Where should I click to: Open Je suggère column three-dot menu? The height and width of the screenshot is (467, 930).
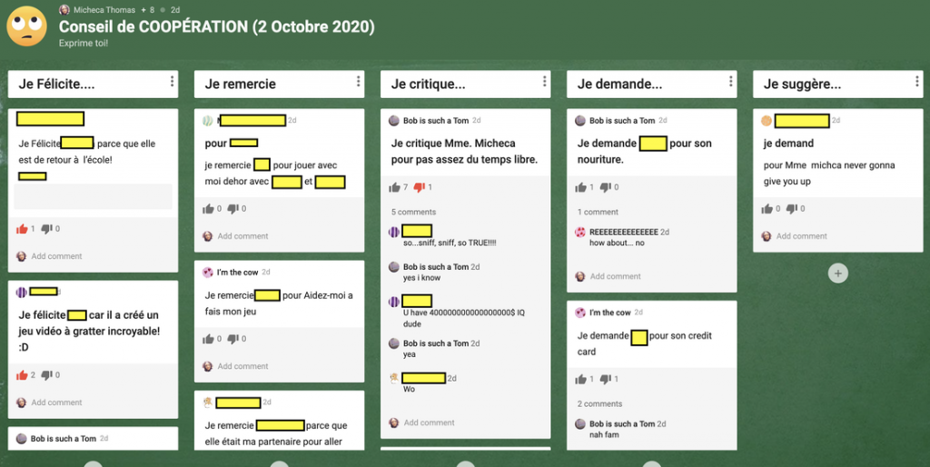[x=916, y=83]
